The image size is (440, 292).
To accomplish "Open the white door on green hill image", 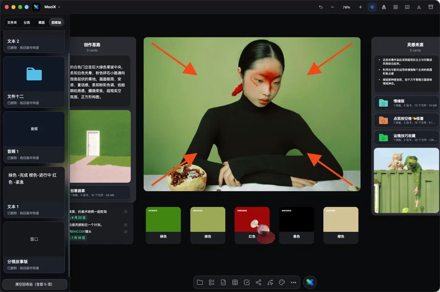I will click(x=100, y=146).
